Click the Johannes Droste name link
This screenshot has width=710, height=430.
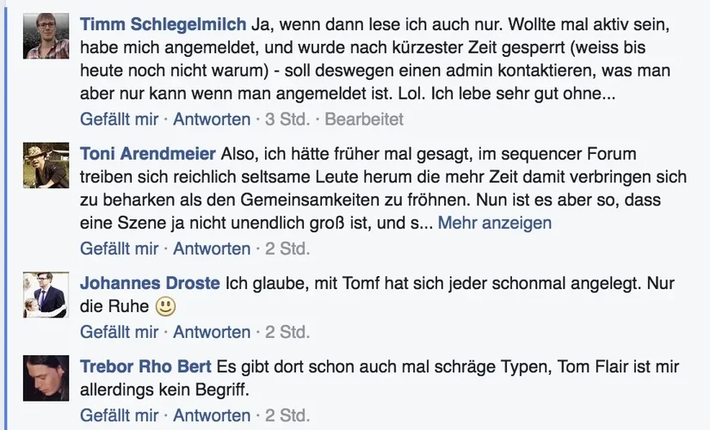pos(150,283)
